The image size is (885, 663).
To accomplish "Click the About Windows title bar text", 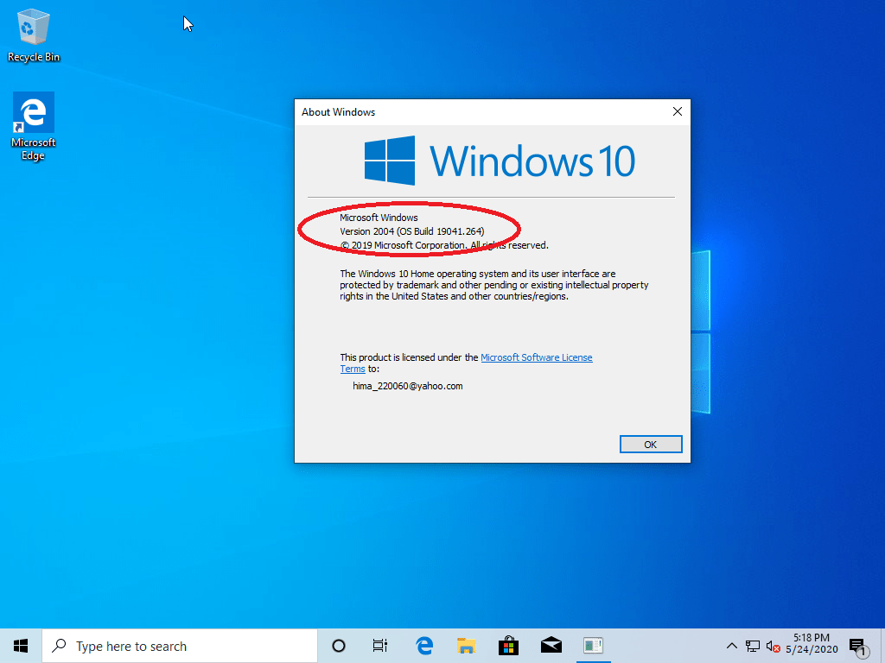I will coord(338,112).
